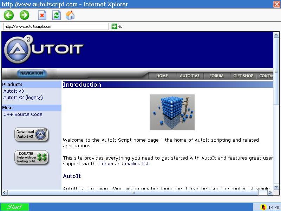Viewport: 281px width, 211px height.
Task: Open the FORUM navigation tab
Action: click(216, 76)
